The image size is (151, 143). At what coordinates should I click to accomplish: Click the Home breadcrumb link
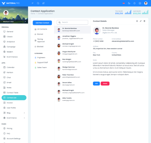(33, 14)
